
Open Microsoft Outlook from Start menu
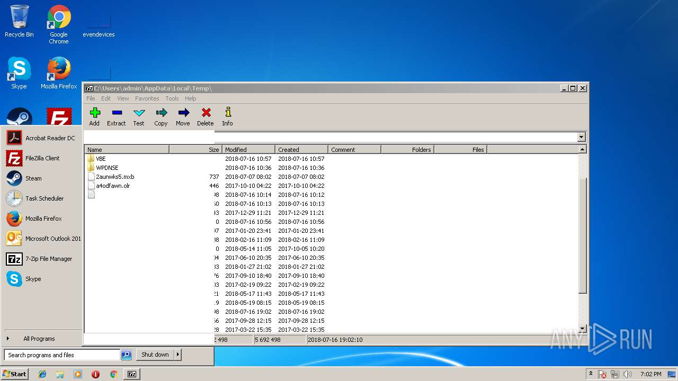[42, 239]
